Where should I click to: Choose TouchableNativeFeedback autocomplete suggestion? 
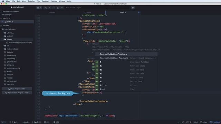click(x=126, y=54)
